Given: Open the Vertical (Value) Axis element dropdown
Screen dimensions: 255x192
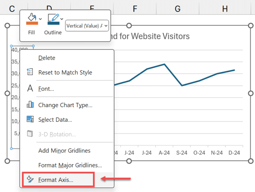Looking at the screenshot, I should click(87, 26).
